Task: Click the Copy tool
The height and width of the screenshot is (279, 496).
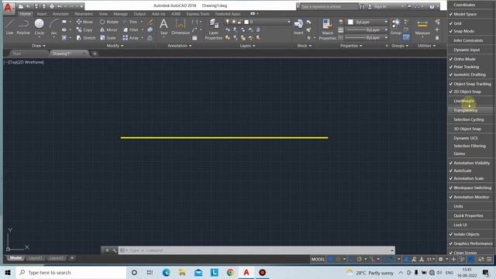Action: click(x=84, y=29)
